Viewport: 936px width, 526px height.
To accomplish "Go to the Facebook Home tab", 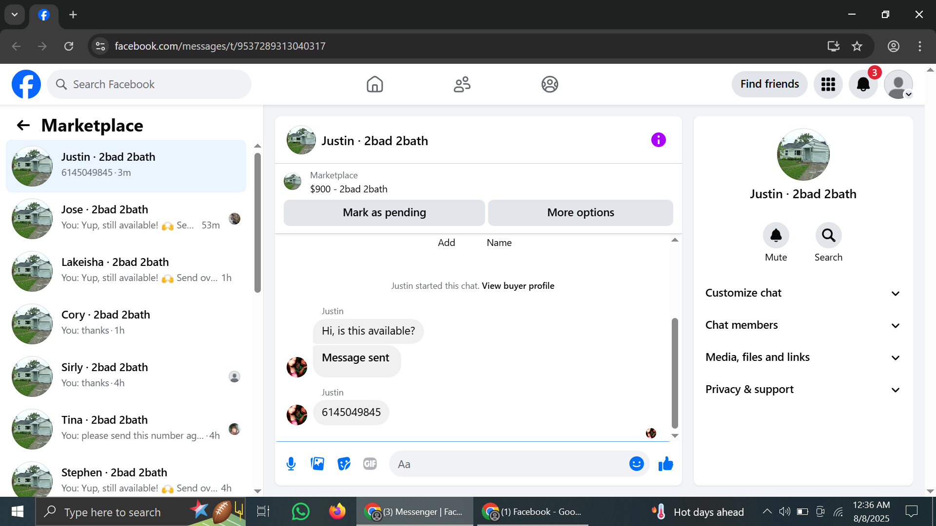I will [374, 84].
